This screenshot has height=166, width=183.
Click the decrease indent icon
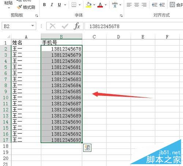(x=154, y=5)
